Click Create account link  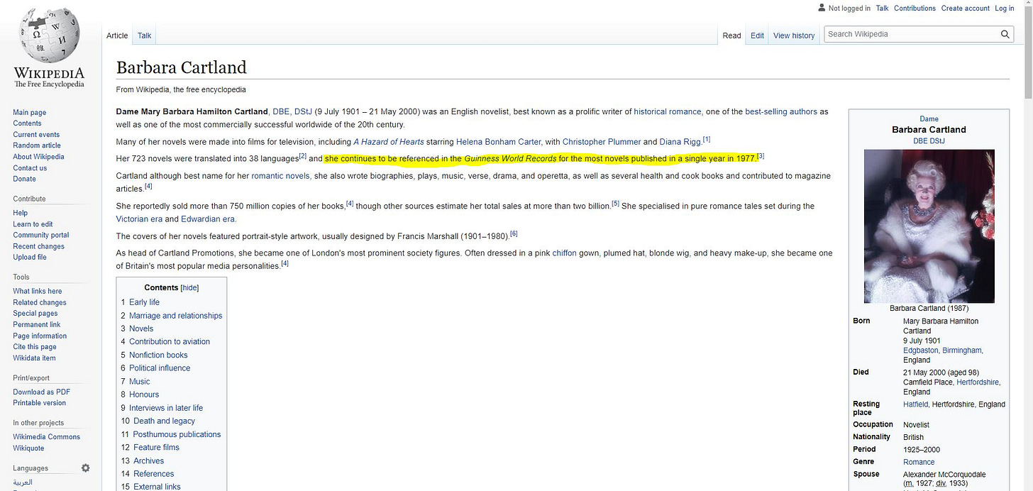pyautogui.click(x=965, y=9)
